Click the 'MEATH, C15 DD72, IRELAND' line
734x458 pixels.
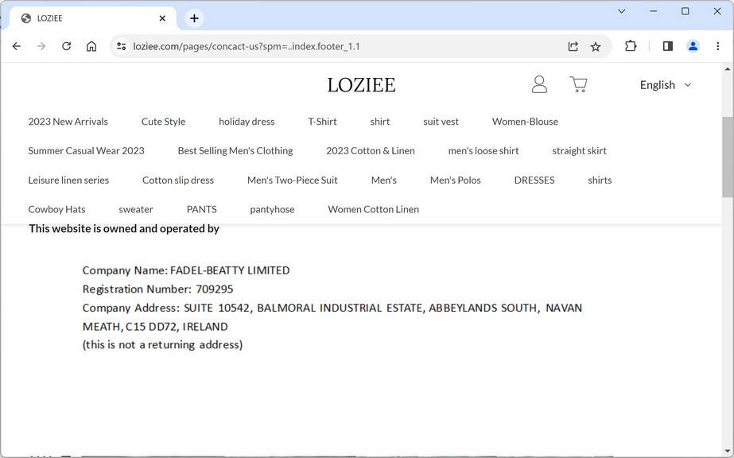[155, 327]
